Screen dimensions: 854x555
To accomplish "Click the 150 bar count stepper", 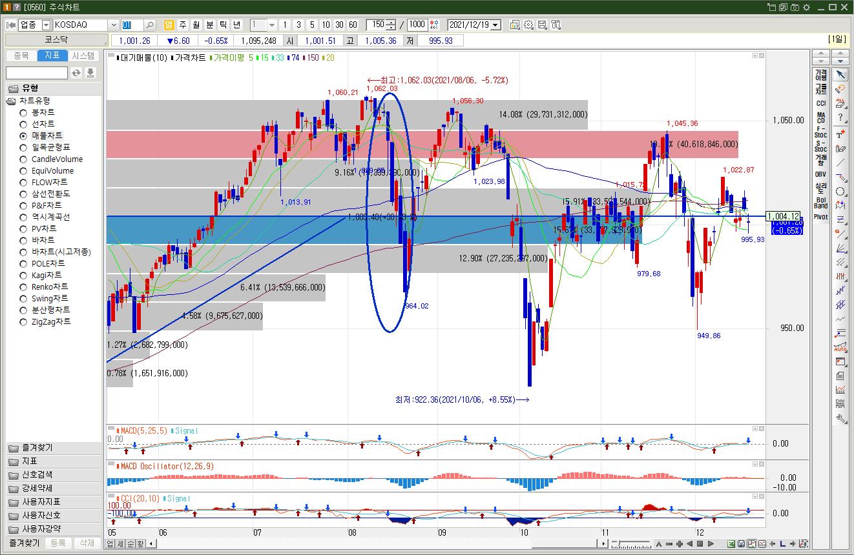I will pos(391,25).
